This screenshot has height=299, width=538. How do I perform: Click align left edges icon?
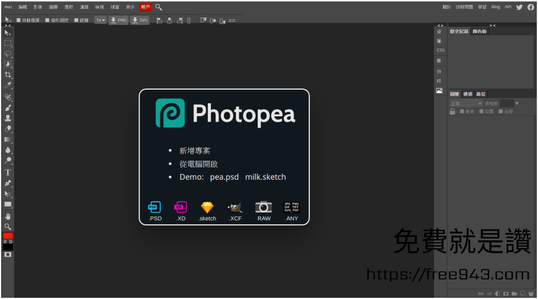click(159, 21)
